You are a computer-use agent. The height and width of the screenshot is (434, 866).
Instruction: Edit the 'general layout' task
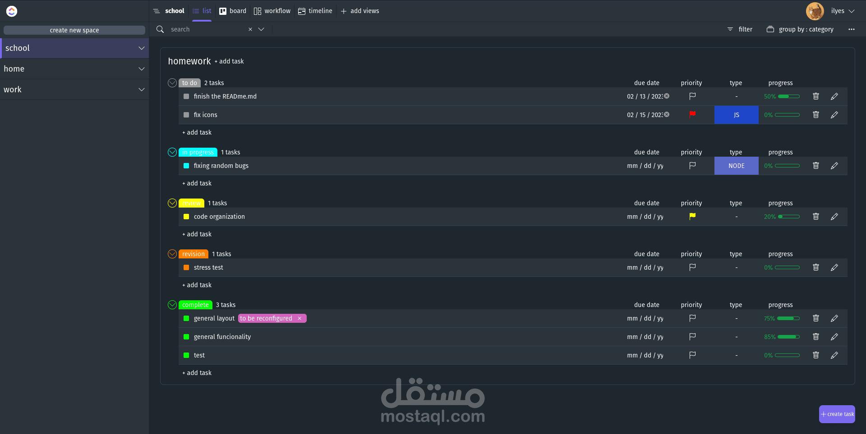click(834, 318)
